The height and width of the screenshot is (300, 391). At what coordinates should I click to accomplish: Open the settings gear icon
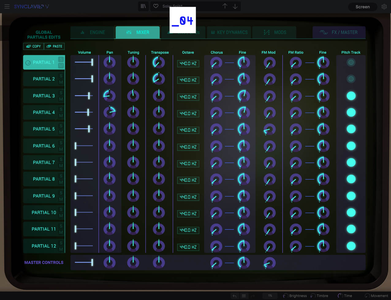384,6
